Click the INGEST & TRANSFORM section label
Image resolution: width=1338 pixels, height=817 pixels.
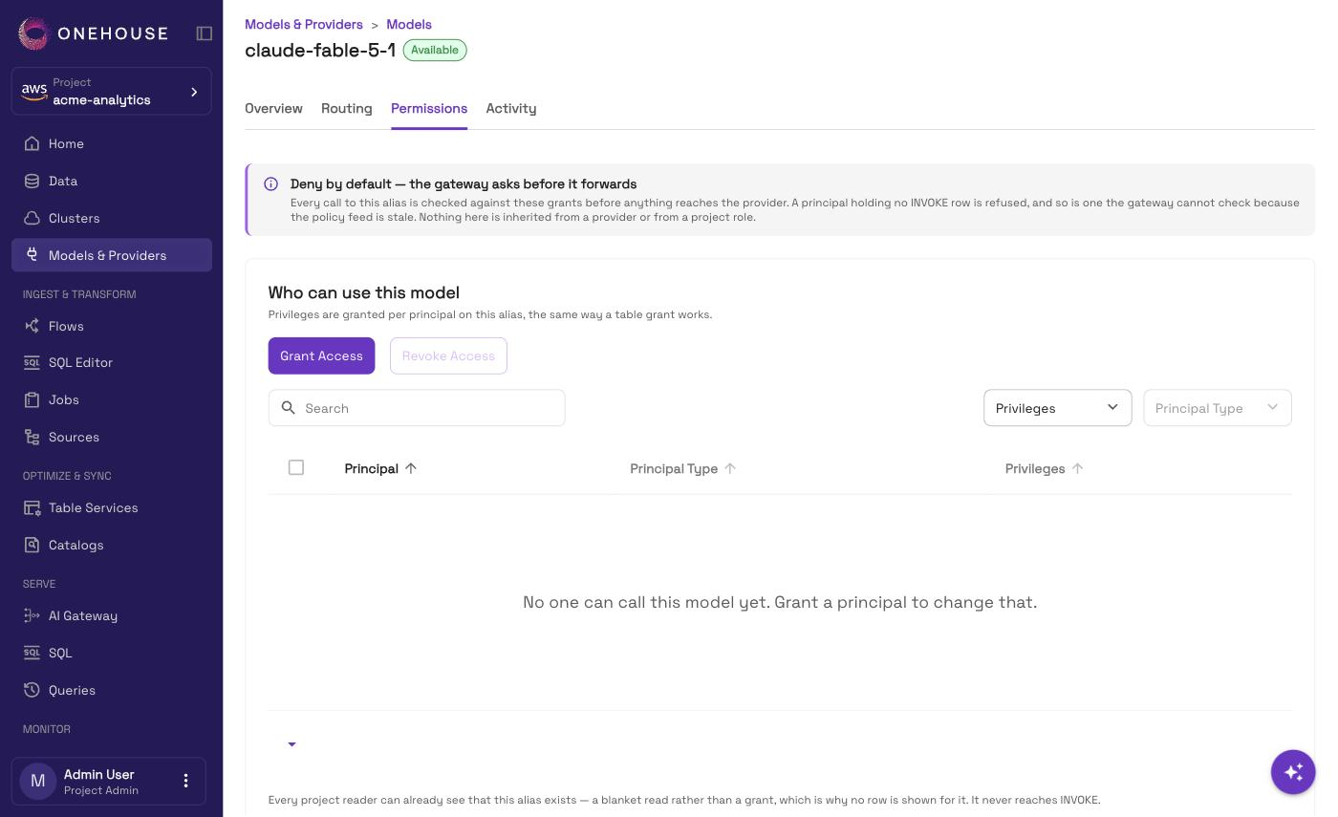(79, 294)
